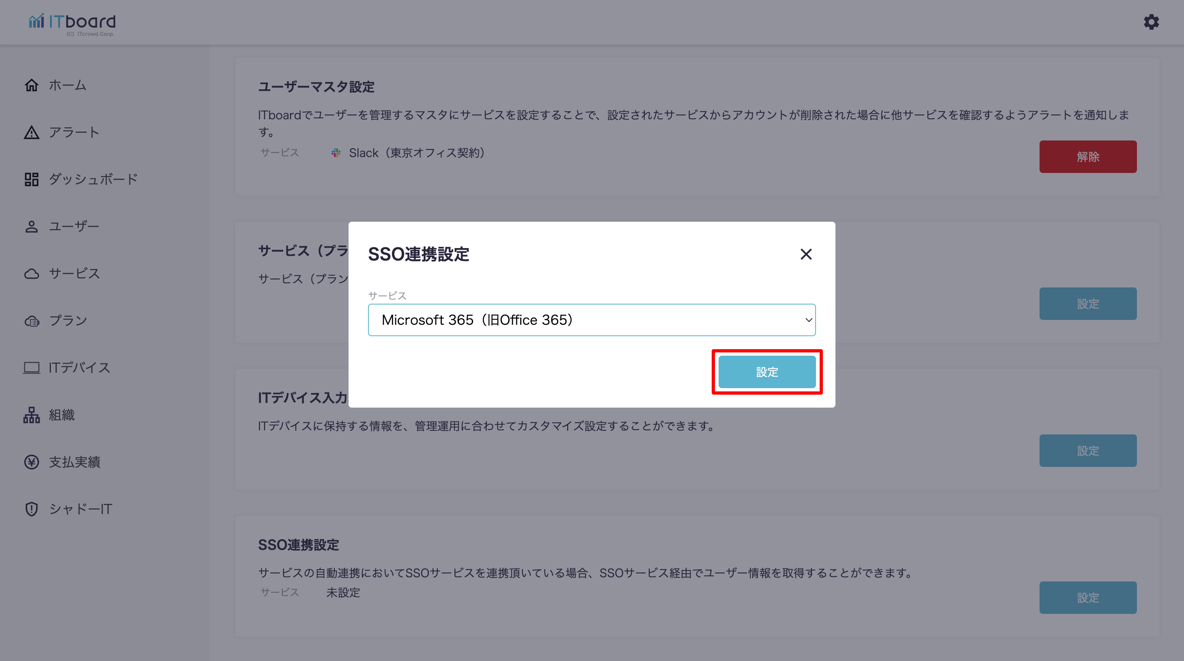Image resolution: width=1184 pixels, height=661 pixels.
Task: Open settings via the top-right gear icon
Action: (1151, 22)
